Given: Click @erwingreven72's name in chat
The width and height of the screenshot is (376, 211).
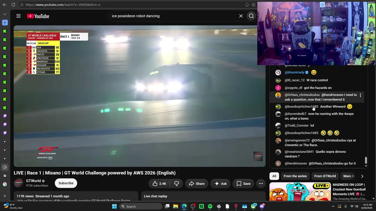Looking at the screenshot, I should (x=297, y=140).
